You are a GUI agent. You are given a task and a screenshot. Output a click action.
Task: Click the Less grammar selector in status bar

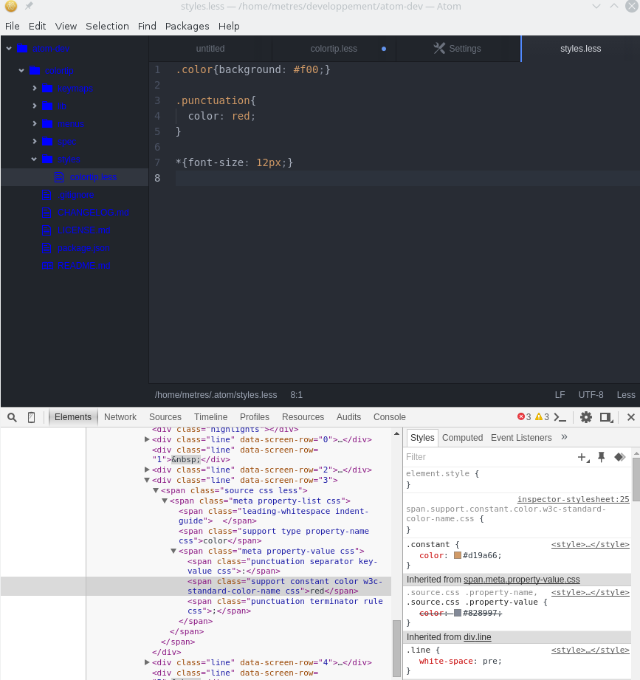[x=626, y=395]
